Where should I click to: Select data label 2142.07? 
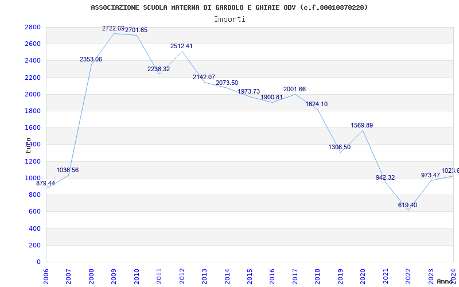(204, 77)
